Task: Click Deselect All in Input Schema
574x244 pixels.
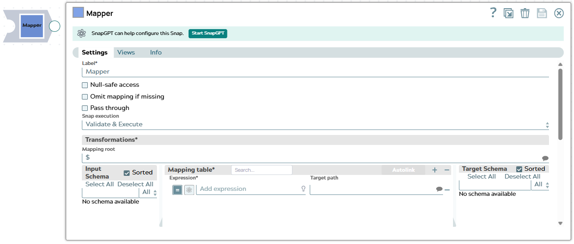Action: [x=136, y=184]
